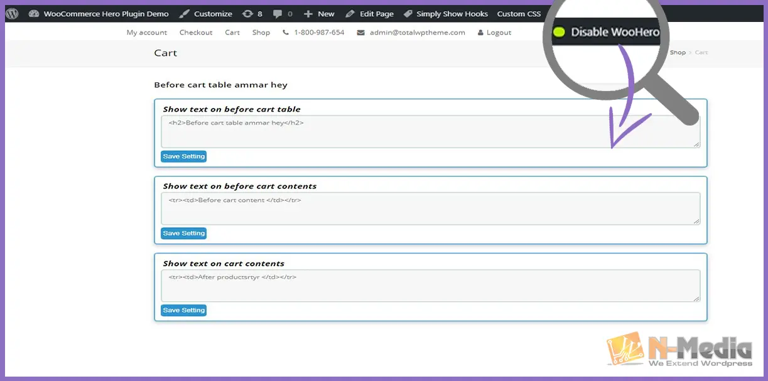
Task: Save Setting for before cart table
Action: (183, 156)
